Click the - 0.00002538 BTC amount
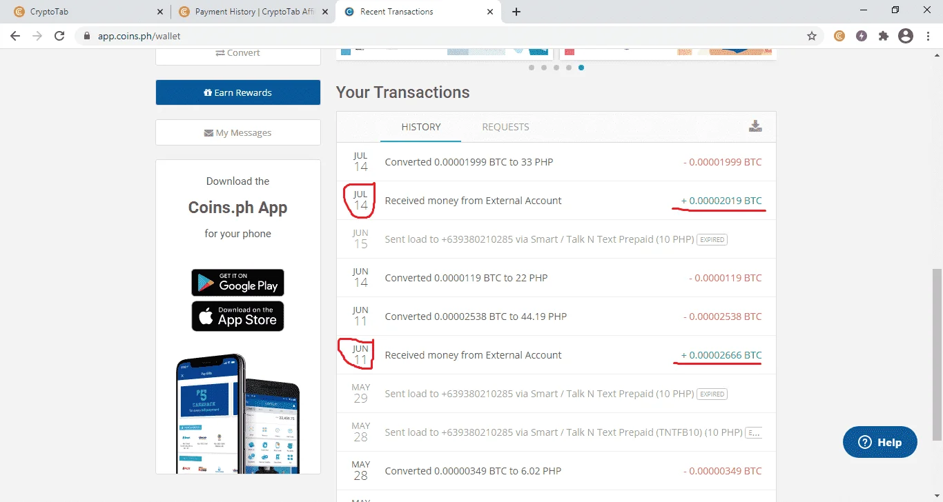This screenshot has width=943, height=502. coord(723,317)
